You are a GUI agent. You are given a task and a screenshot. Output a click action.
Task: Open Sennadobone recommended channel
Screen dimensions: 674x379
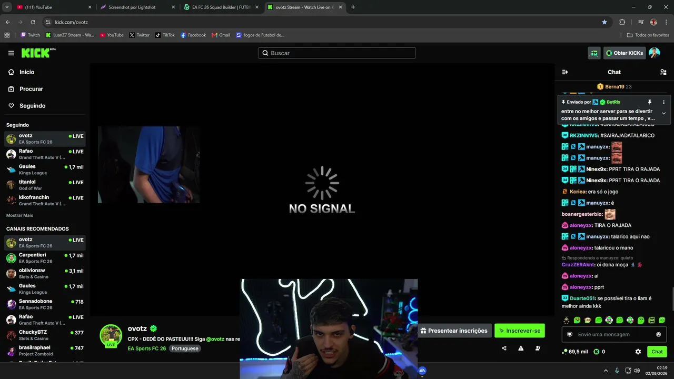coord(45,304)
